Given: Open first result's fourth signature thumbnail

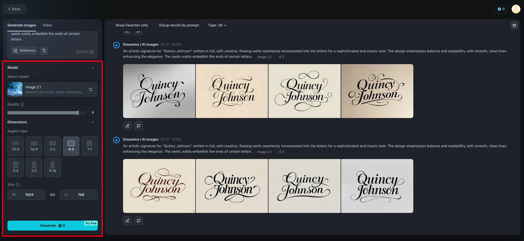Looking at the screenshot, I should pyautogui.click(x=377, y=91).
